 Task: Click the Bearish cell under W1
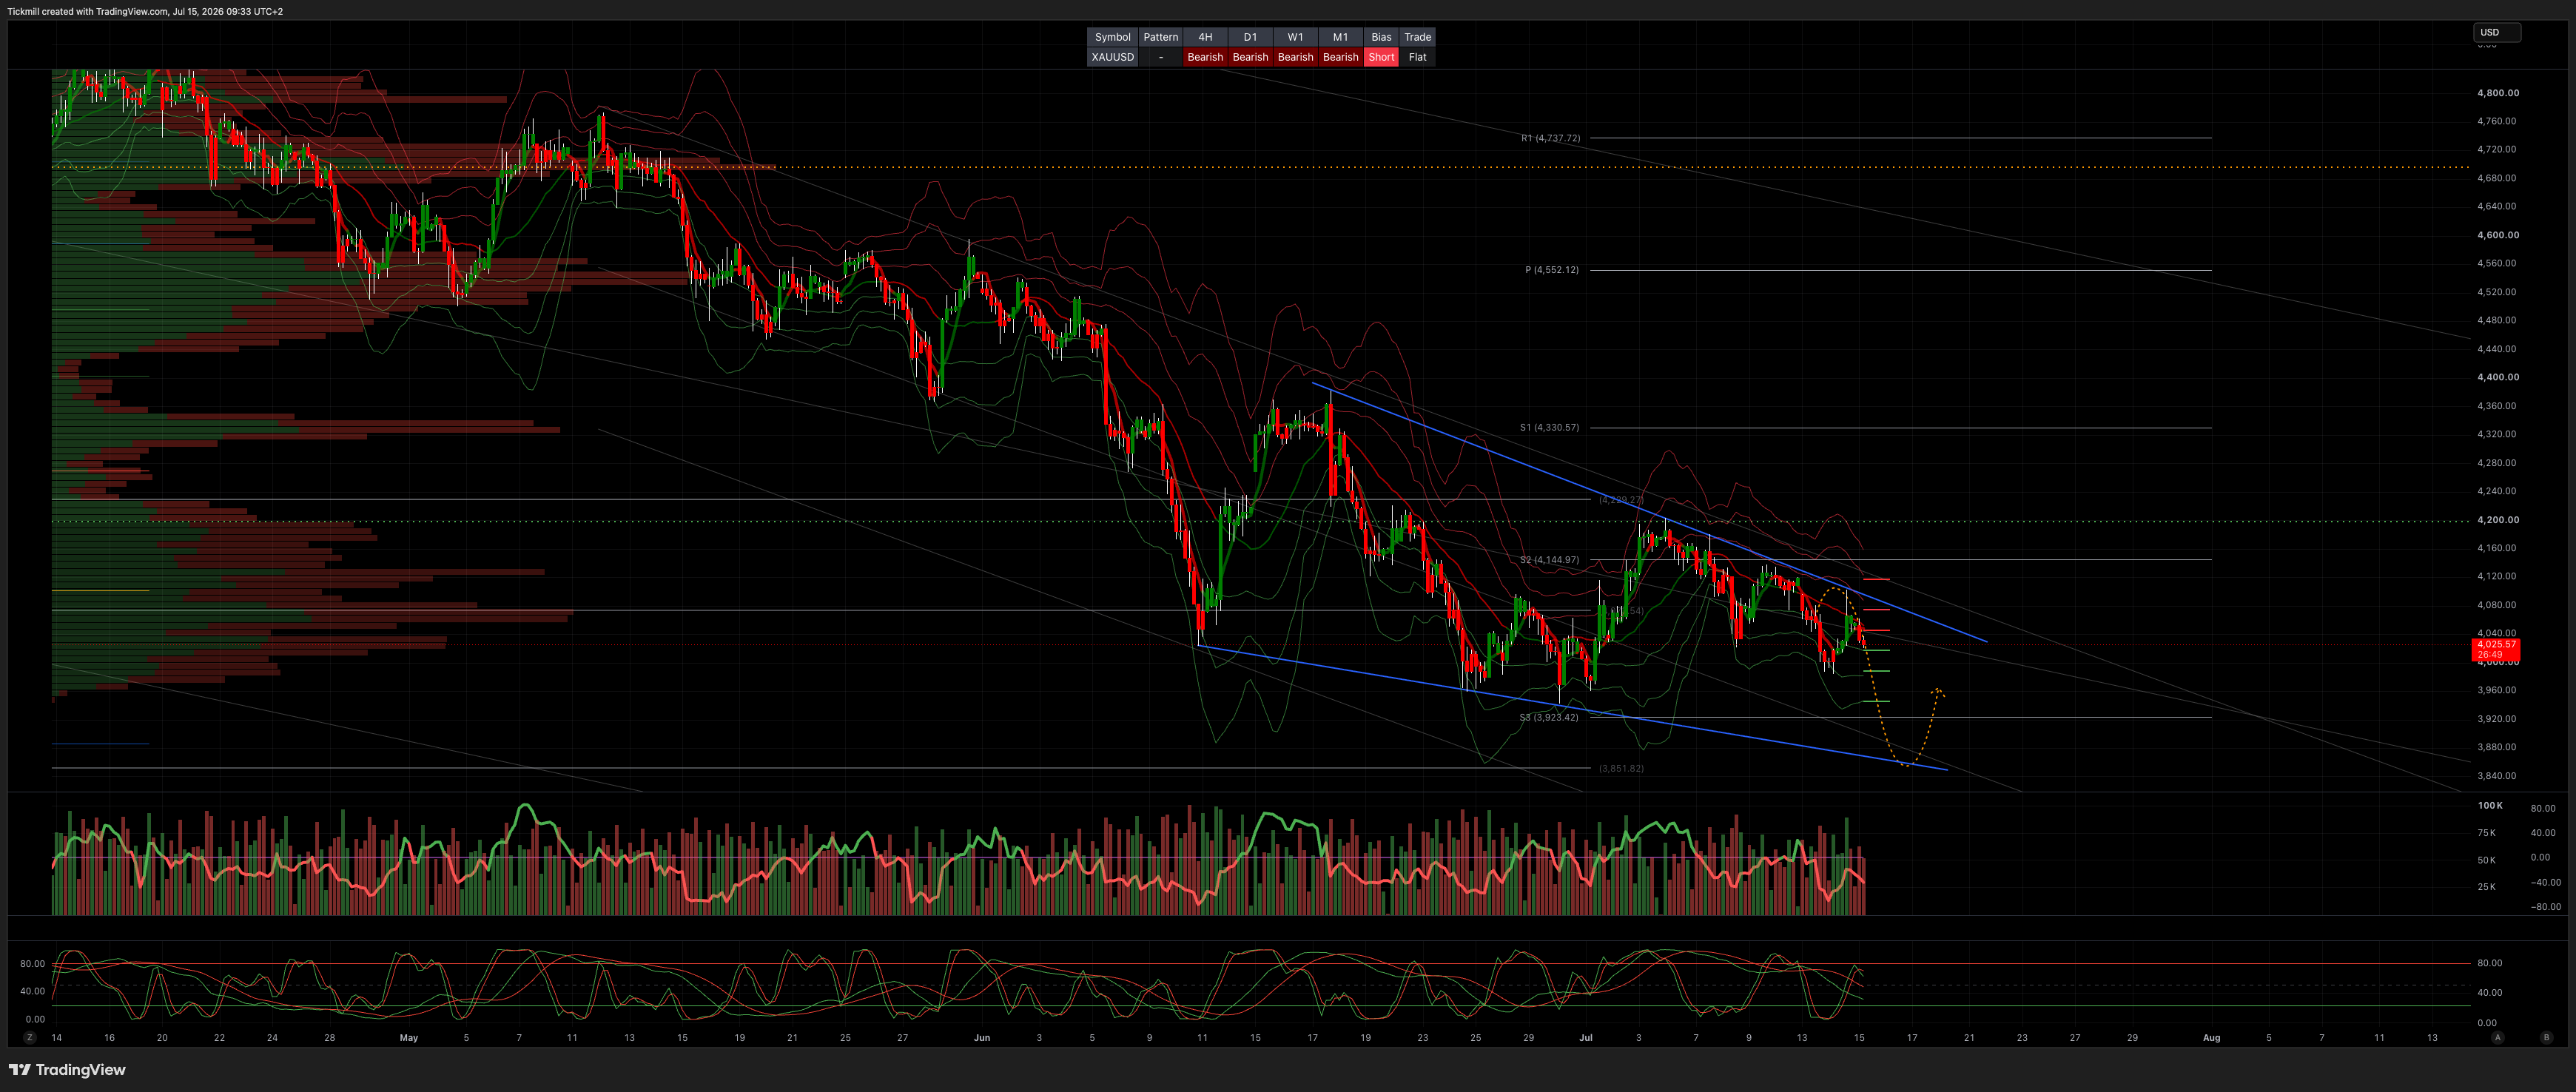(1295, 57)
